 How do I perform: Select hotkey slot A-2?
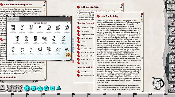19,95
